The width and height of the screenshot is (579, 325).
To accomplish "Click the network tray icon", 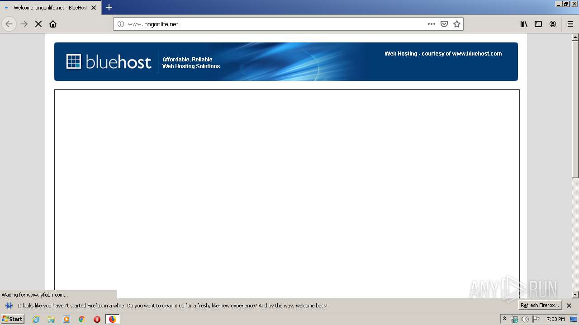I will tap(514, 319).
